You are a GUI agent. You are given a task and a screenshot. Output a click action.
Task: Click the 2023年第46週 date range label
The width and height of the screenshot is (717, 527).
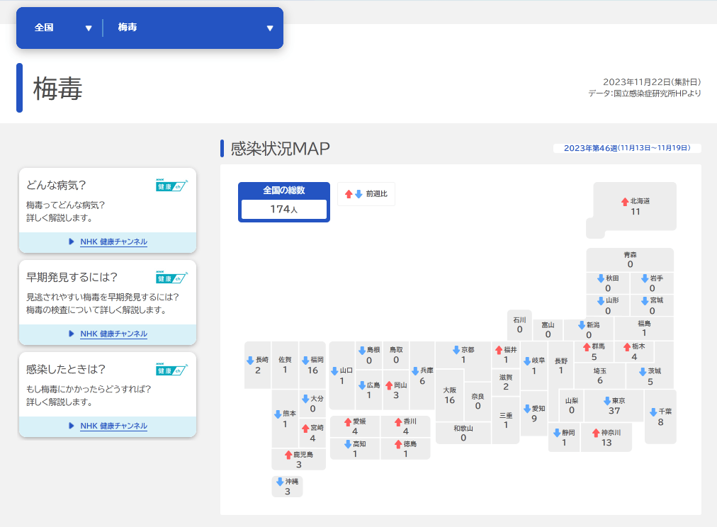click(x=626, y=148)
